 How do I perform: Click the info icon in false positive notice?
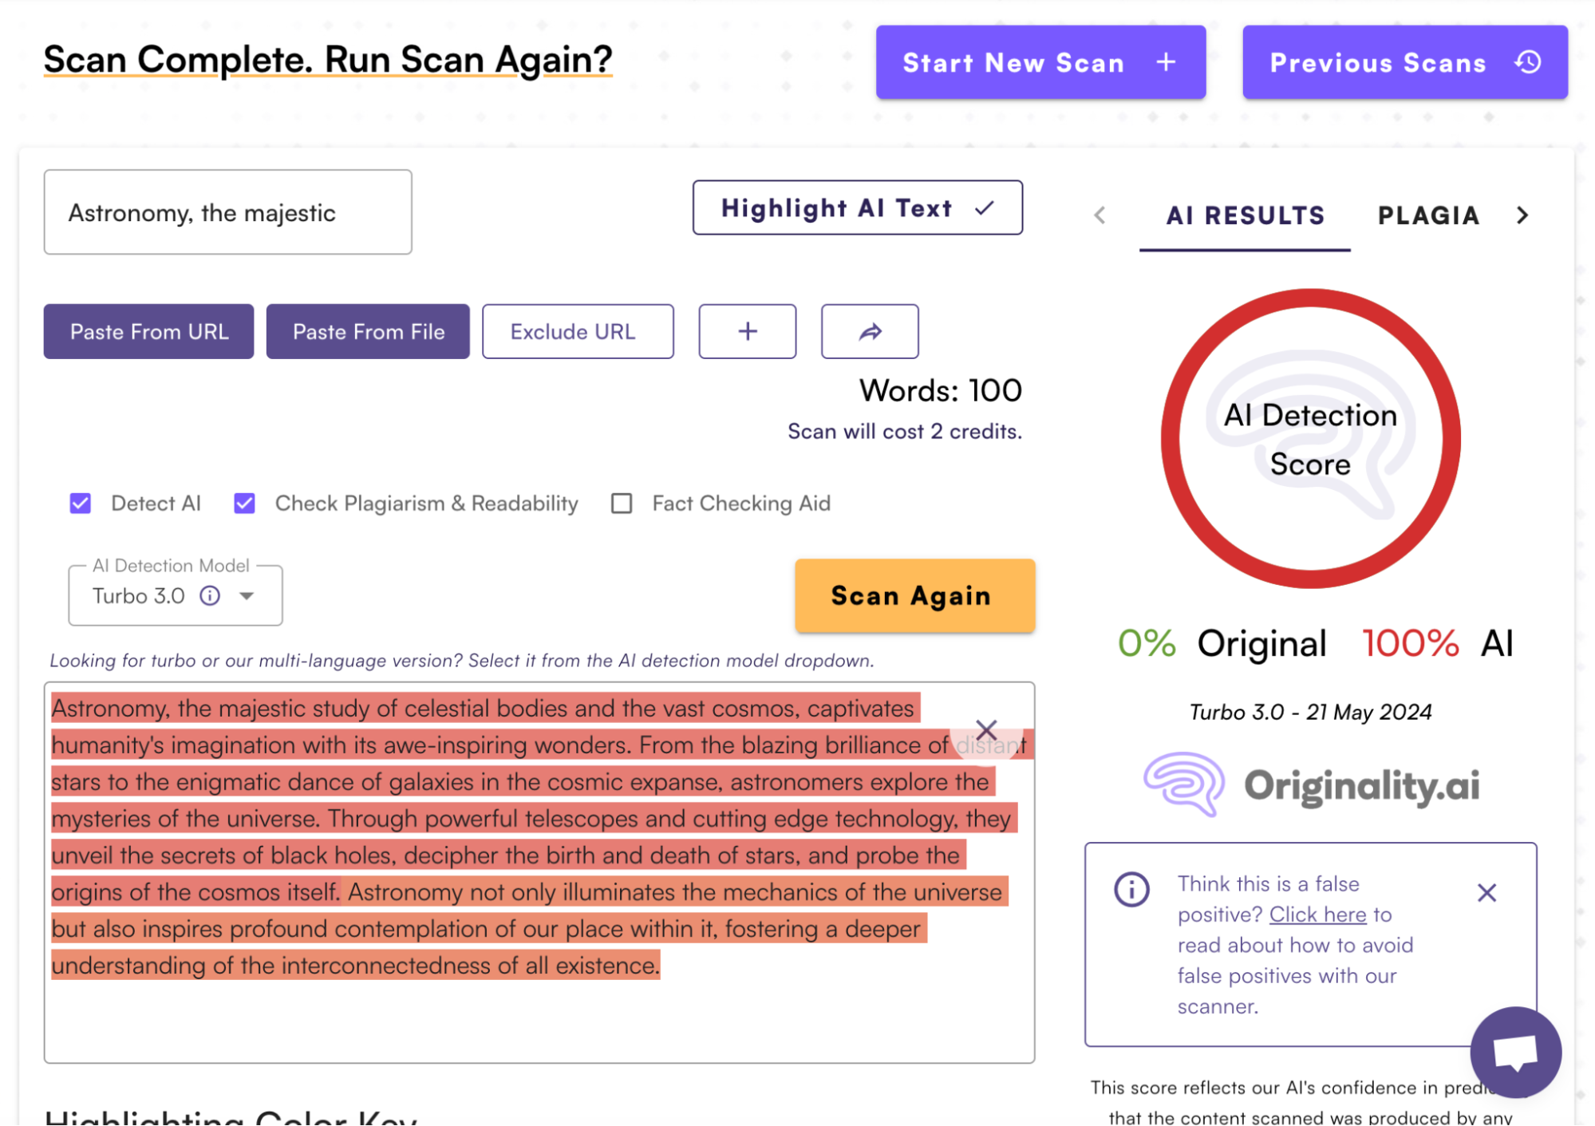[x=1131, y=889]
